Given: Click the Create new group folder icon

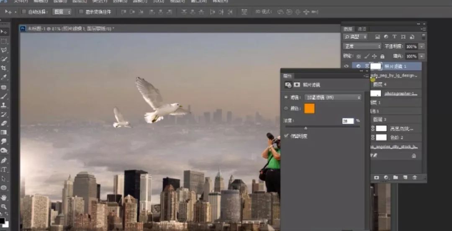Looking at the screenshot, I should click(395, 177).
